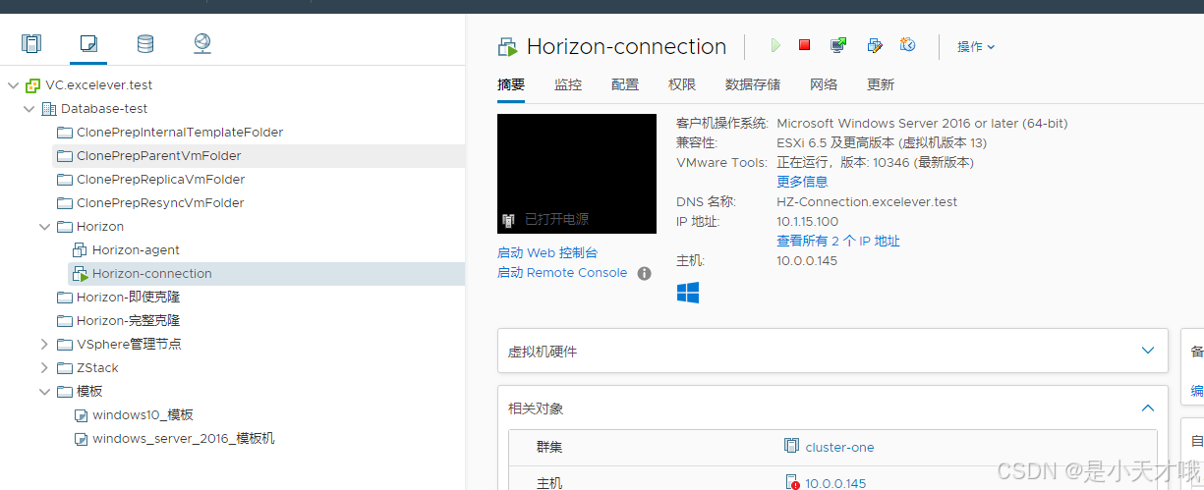This screenshot has width=1204, height=490.
Task: Click 启动 Web 控制台 link
Action: tap(547, 253)
